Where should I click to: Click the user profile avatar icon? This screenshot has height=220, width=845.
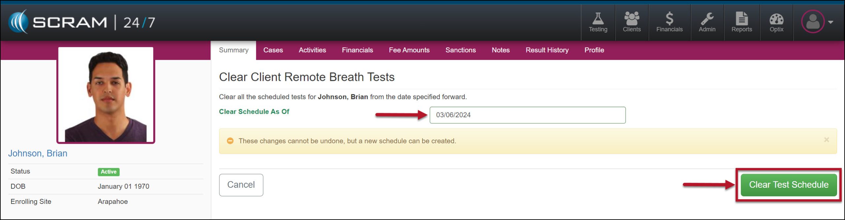coord(812,22)
